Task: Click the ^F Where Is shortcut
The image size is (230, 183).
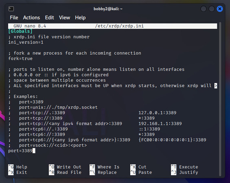Action: point(105,167)
